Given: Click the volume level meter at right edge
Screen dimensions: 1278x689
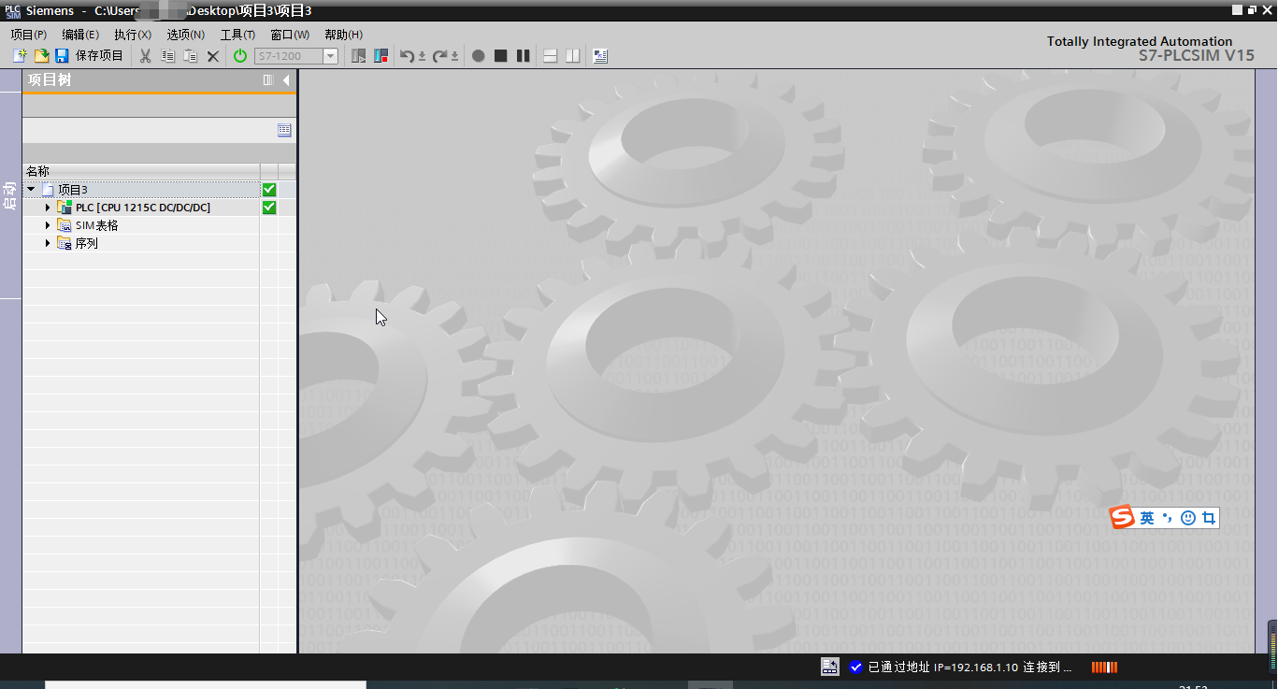Looking at the screenshot, I should click(x=1272, y=645).
